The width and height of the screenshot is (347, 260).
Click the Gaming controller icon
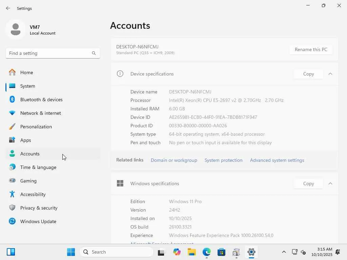[x=12, y=180]
